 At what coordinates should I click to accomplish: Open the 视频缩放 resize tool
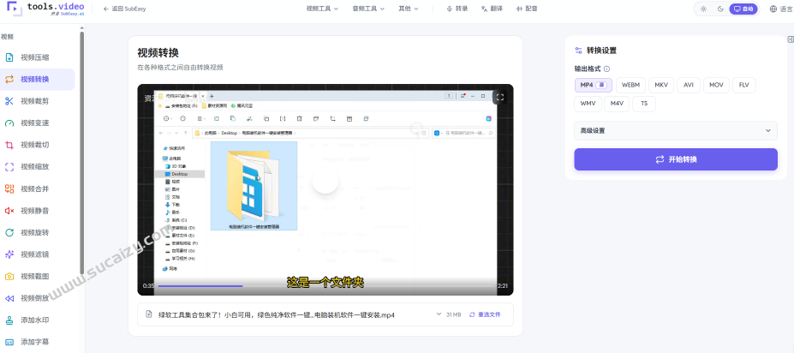tap(34, 166)
